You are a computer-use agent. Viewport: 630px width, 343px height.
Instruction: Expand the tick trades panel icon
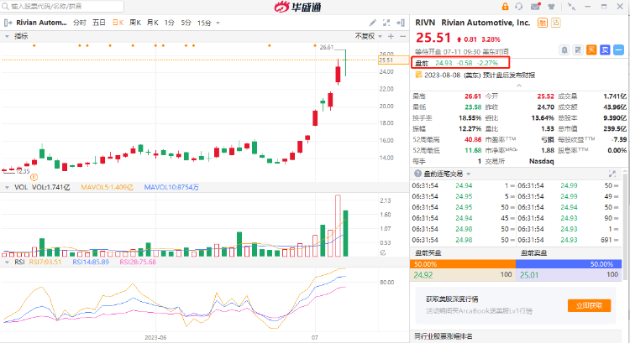click(x=612, y=174)
